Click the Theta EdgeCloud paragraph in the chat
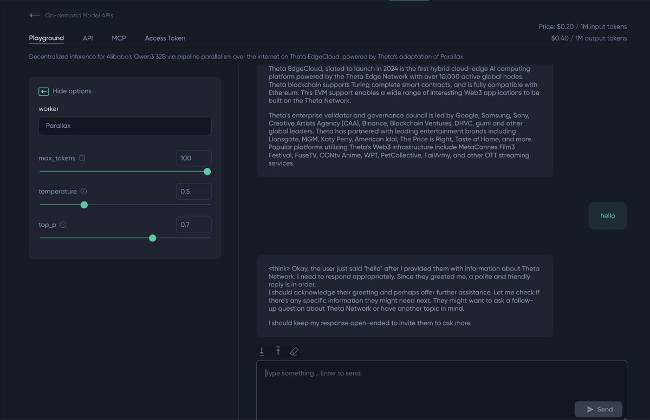The height and width of the screenshot is (420, 650). tap(404, 85)
